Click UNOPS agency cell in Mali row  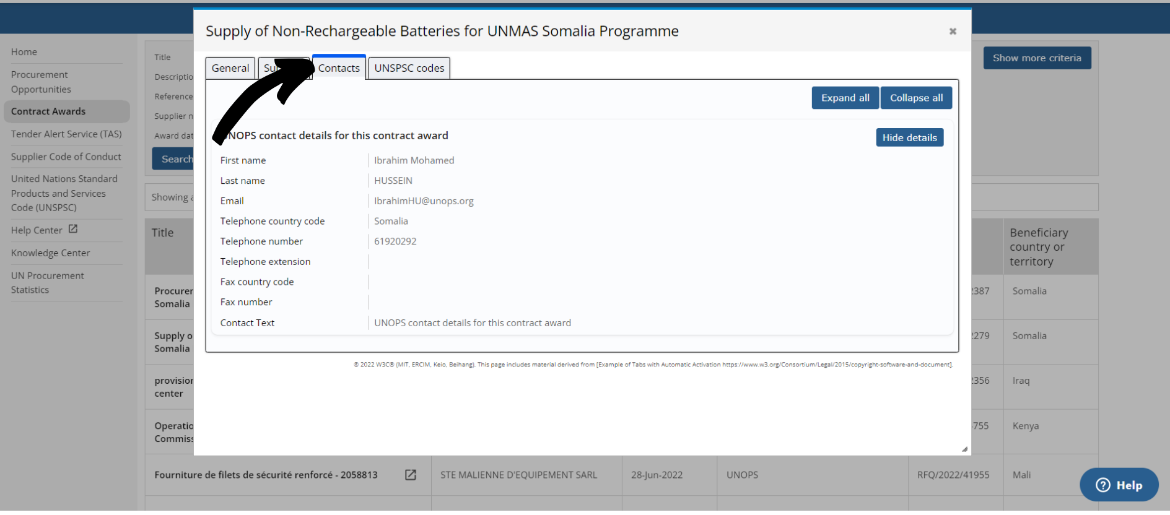pyautogui.click(x=742, y=475)
